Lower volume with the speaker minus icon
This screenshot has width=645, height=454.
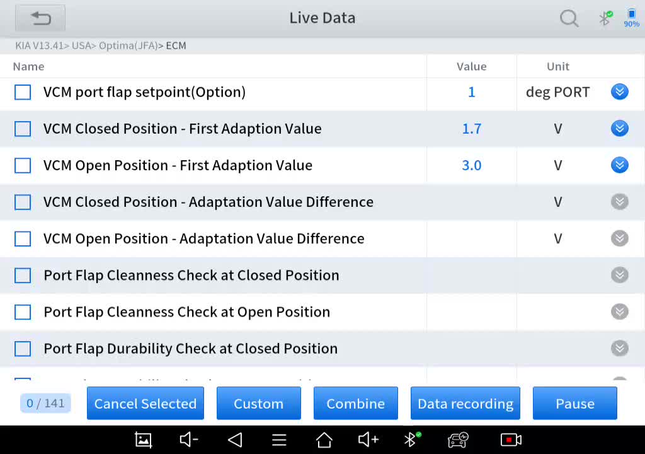pos(189,440)
